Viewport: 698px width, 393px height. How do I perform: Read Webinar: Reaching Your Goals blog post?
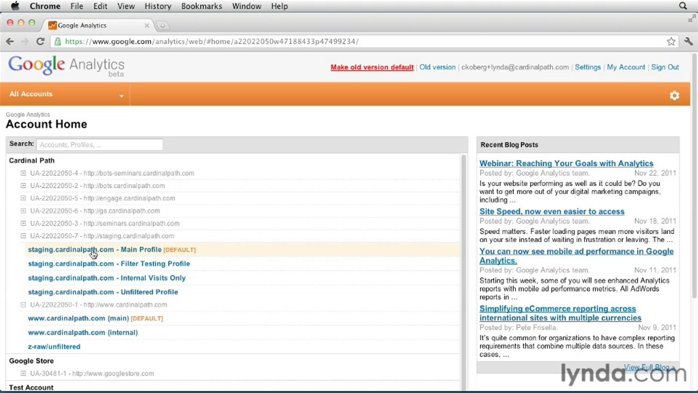point(566,163)
